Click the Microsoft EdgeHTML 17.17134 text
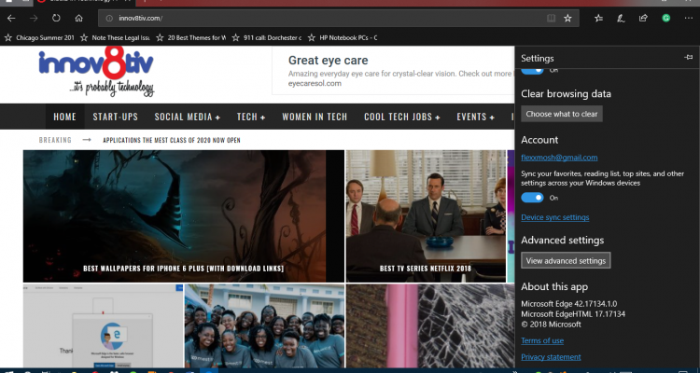The height and width of the screenshot is (373, 700). [x=573, y=314]
